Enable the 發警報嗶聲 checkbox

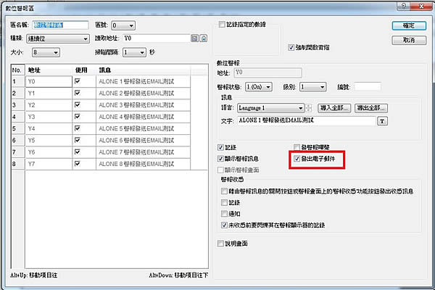297,147
